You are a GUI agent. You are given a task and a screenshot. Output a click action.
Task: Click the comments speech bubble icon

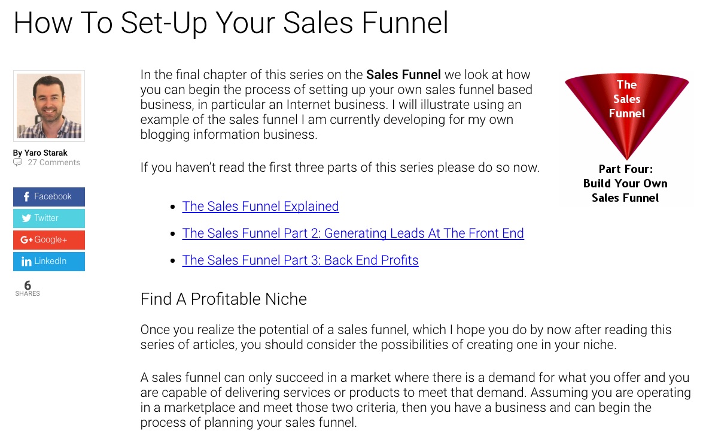click(18, 162)
